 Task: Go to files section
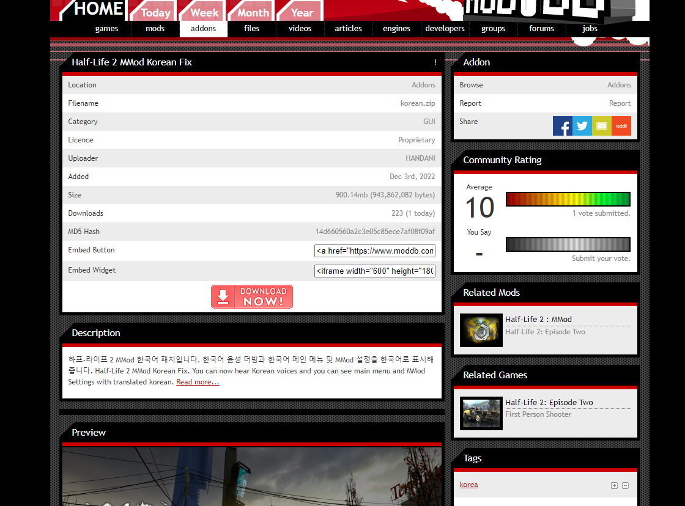[x=251, y=28]
